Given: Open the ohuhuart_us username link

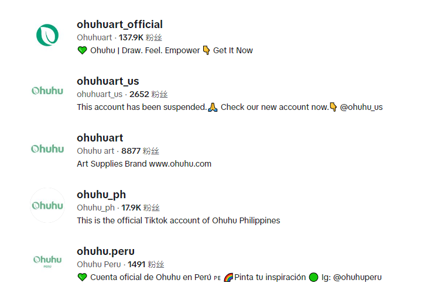Looking at the screenshot, I should point(108,81).
